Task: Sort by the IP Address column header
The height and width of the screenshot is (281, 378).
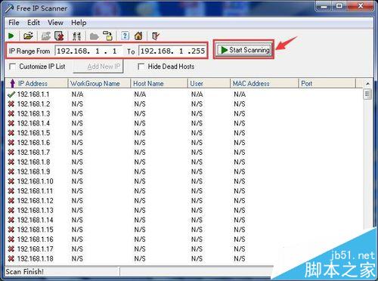Action: [37, 83]
